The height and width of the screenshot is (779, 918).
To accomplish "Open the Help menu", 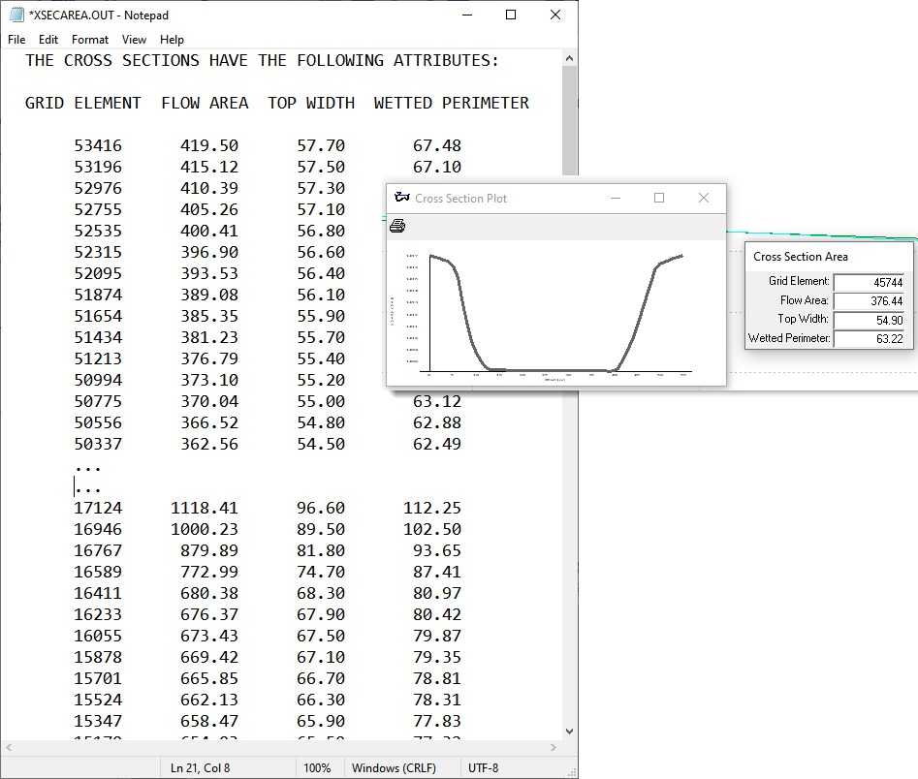I will pyautogui.click(x=172, y=40).
